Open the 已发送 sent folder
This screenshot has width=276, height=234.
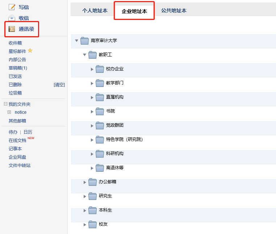[x=15, y=76]
